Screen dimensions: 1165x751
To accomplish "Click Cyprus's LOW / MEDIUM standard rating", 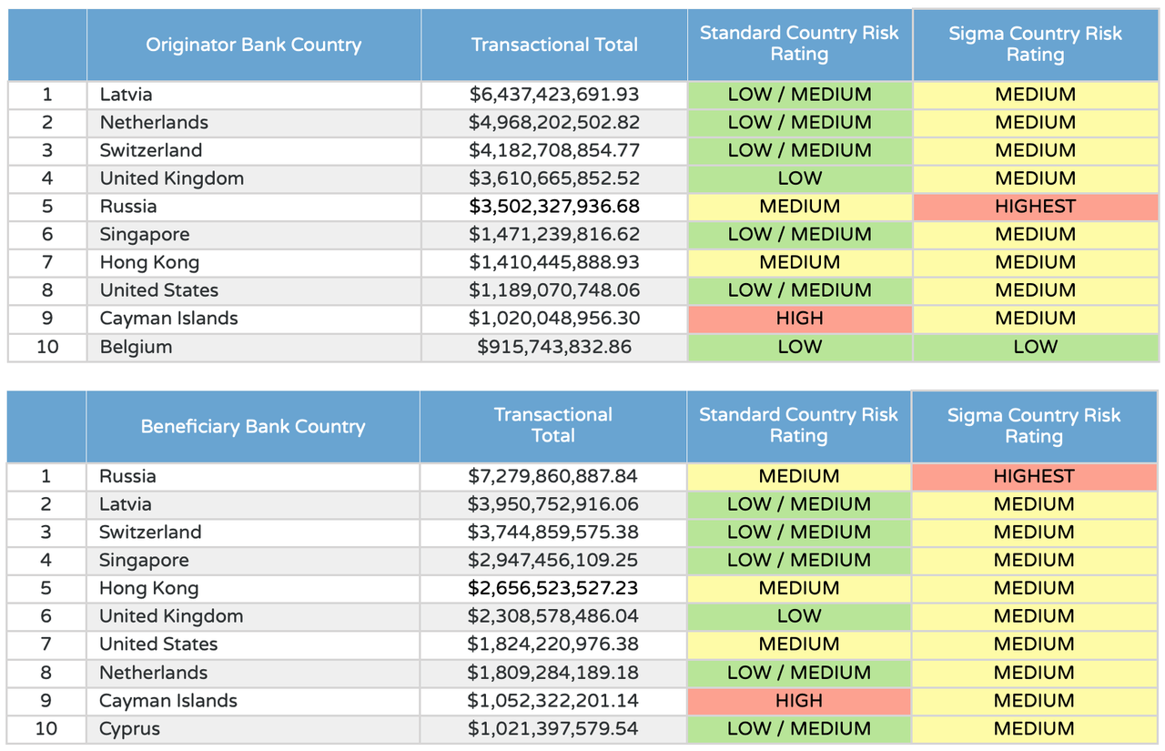I will click(x=799, y=729).
